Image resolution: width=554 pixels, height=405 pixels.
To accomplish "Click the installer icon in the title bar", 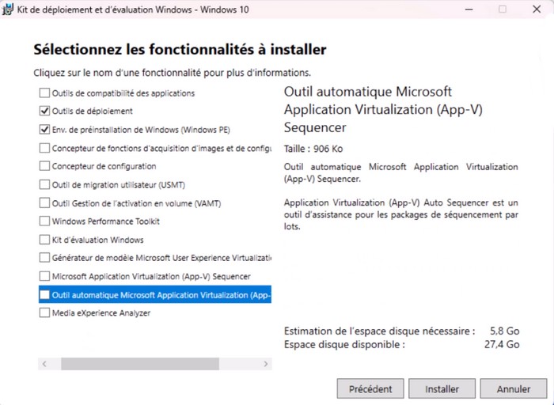I will pos(9,9).
